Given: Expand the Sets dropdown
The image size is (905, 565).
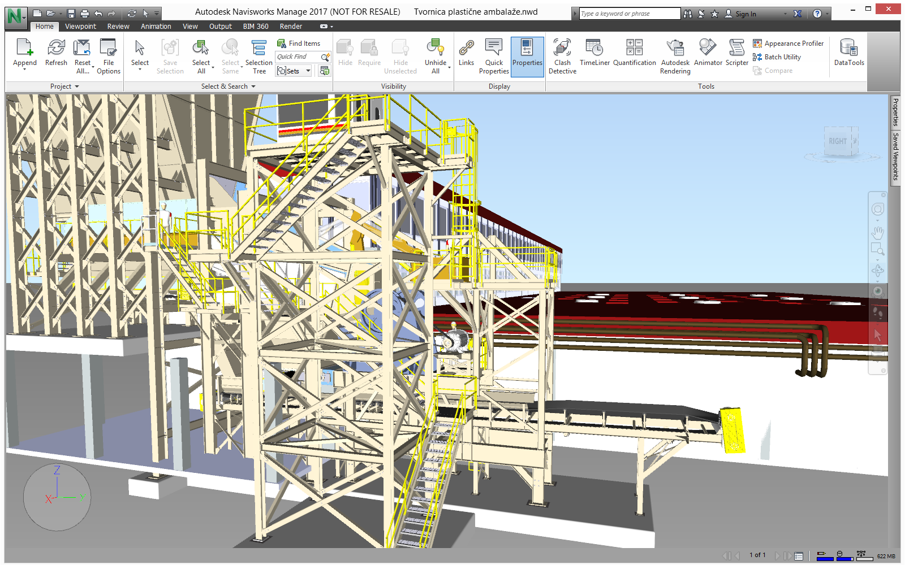Looking at the screenshot, I should (x=308, y=71).
